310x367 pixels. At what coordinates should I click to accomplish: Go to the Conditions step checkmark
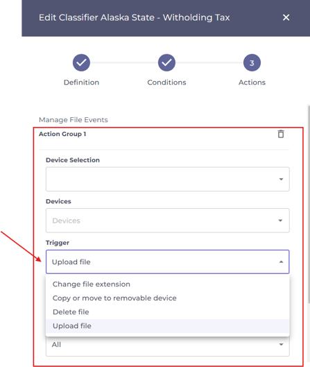[166, 62]
